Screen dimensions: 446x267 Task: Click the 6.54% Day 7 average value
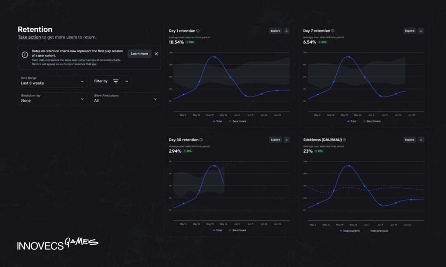[x=310, y=42]
